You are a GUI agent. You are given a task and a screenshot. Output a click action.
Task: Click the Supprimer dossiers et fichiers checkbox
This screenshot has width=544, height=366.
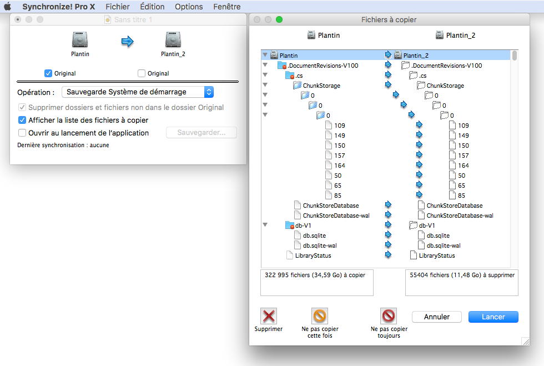click(22, 107)
